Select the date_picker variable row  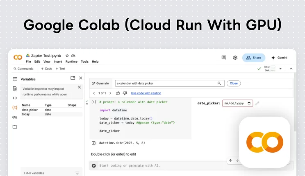pos(52,110)
